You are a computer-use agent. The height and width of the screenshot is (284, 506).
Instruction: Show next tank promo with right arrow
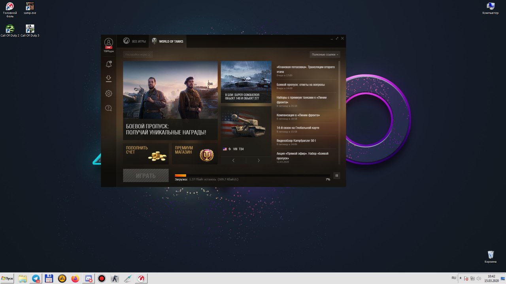pos(259,160)
